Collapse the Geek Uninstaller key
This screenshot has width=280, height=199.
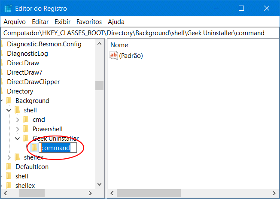[x=18, y=139]
